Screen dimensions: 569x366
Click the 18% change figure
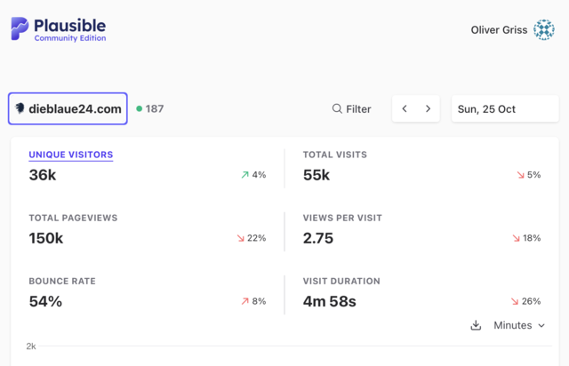click(x=532, y=238)
